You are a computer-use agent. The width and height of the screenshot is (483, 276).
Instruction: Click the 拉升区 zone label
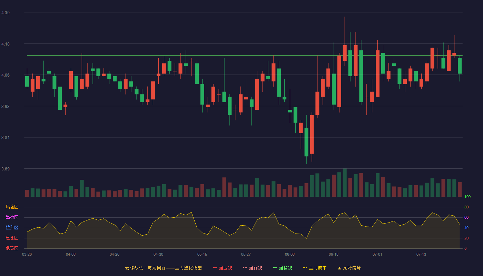tap(12, 228)
